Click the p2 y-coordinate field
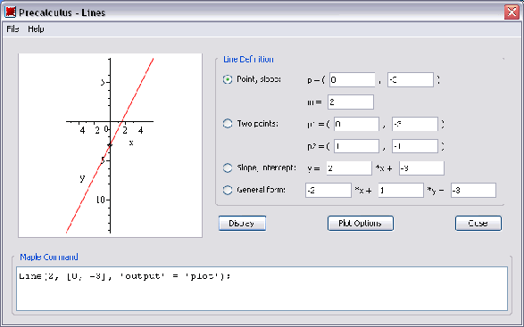Screen dimensions: 524x327 (x=415, y=146)
